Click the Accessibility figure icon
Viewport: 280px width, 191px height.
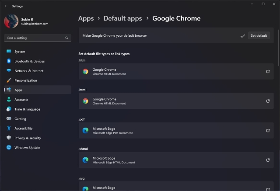9,128
